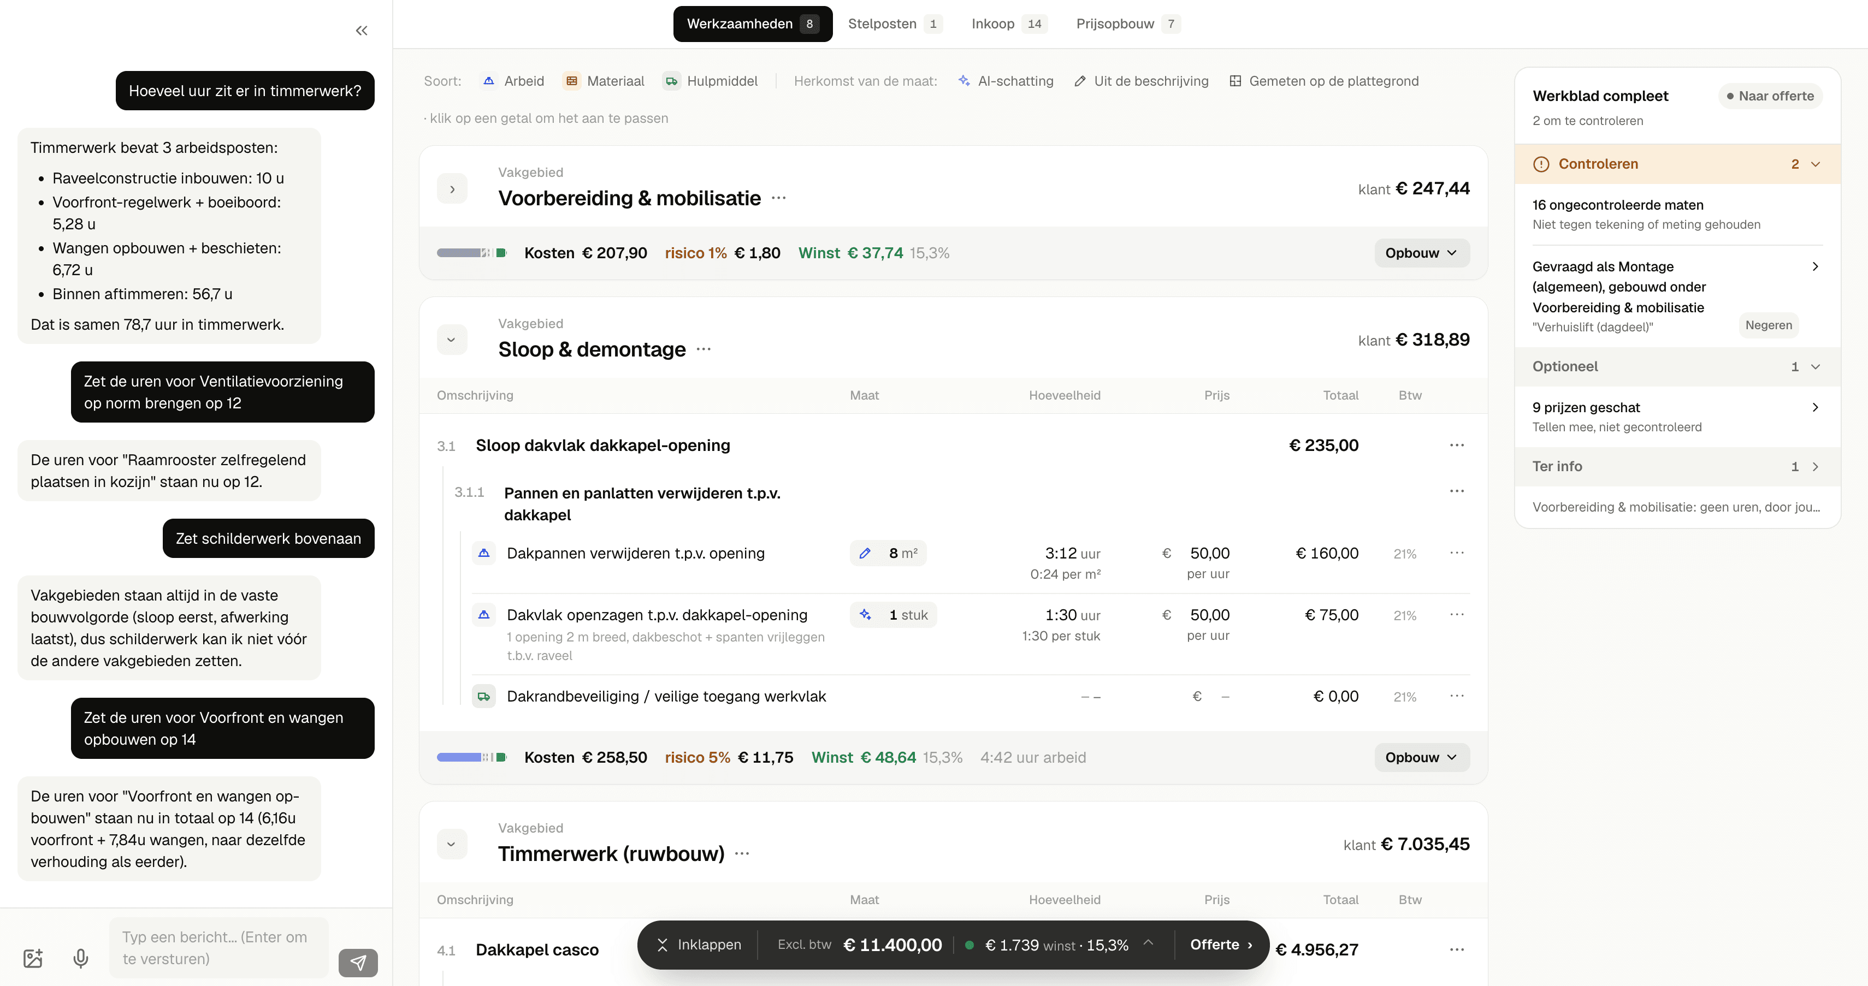Screen dimensions: 1868x986
Task: Click Inklappen in the bottom bar
Action: pos(699,945)
